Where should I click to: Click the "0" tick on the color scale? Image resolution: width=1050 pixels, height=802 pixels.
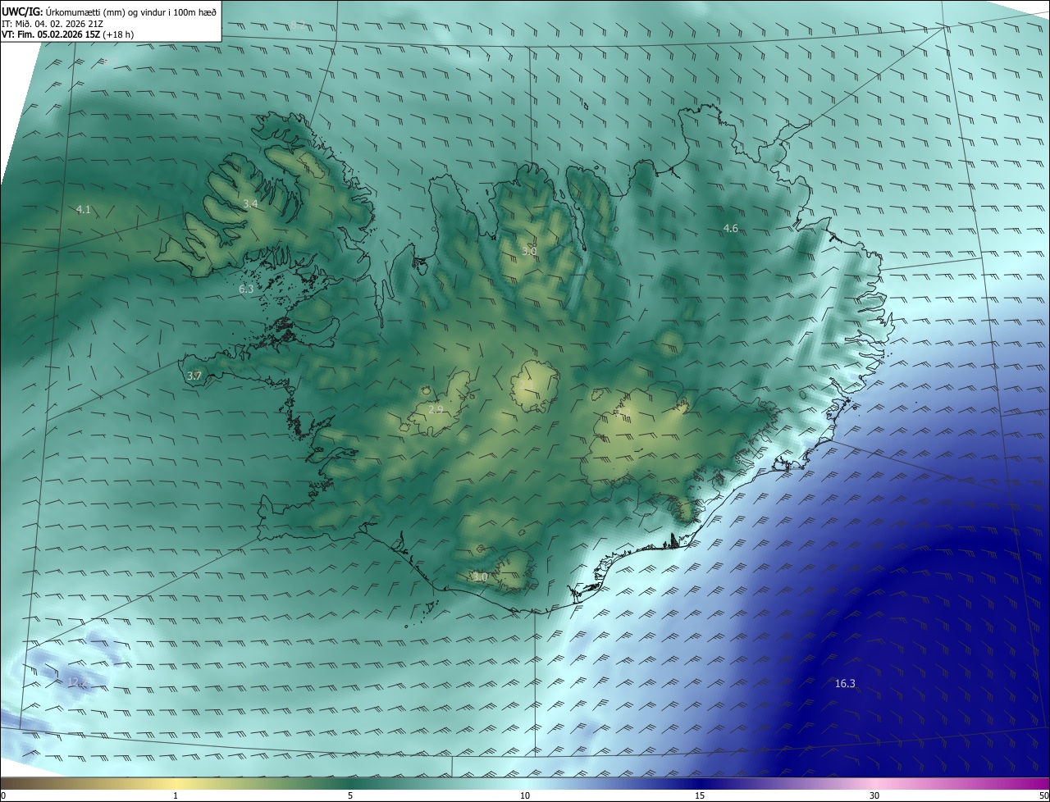point(3,795)
